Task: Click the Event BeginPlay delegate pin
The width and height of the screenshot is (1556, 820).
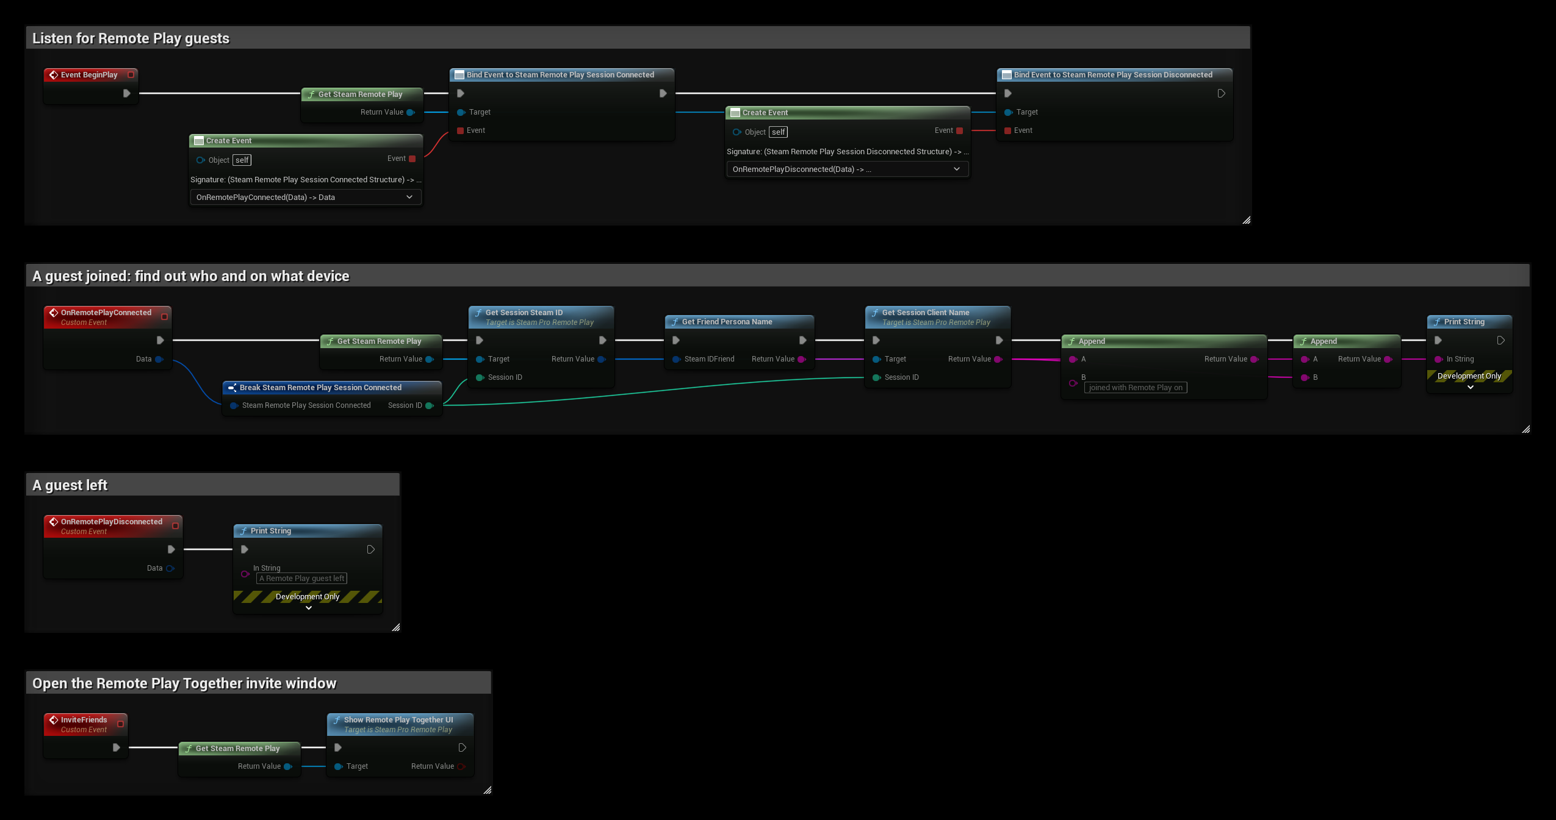Action: click(131, 75)
